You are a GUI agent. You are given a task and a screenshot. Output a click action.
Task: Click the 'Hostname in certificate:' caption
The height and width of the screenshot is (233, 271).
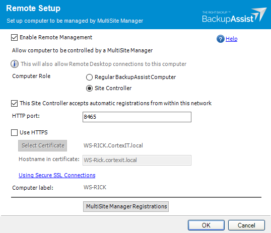[49, 159]
